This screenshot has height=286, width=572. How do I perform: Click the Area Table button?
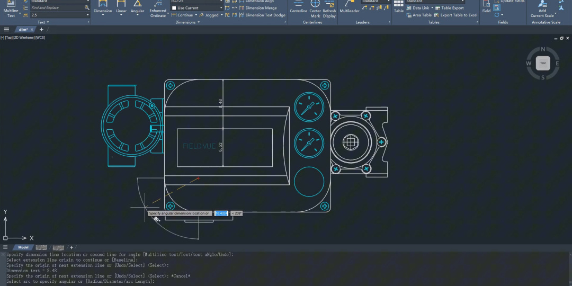point(419,15)
